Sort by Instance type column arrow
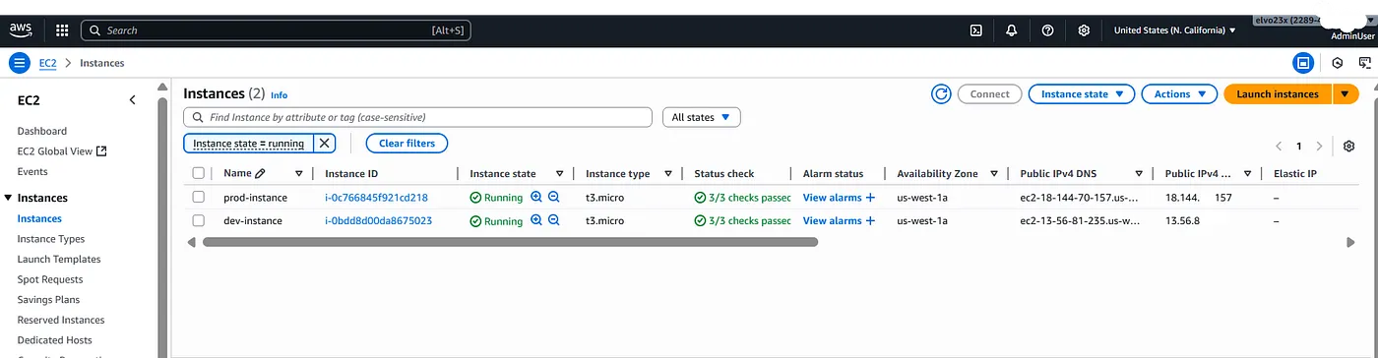1378x358 pixels. coord(668,173)
